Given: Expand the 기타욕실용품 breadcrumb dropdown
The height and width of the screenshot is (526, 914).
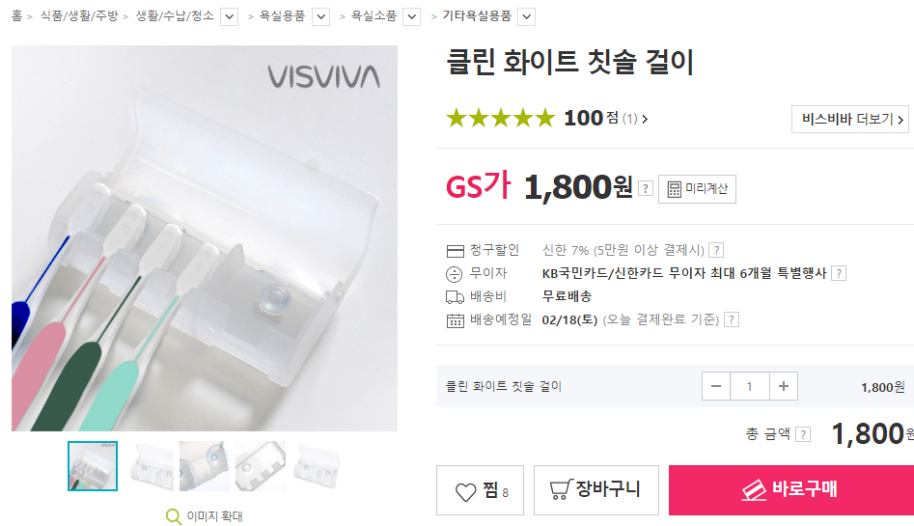Looking at the screenshot, I should point(526,17).
